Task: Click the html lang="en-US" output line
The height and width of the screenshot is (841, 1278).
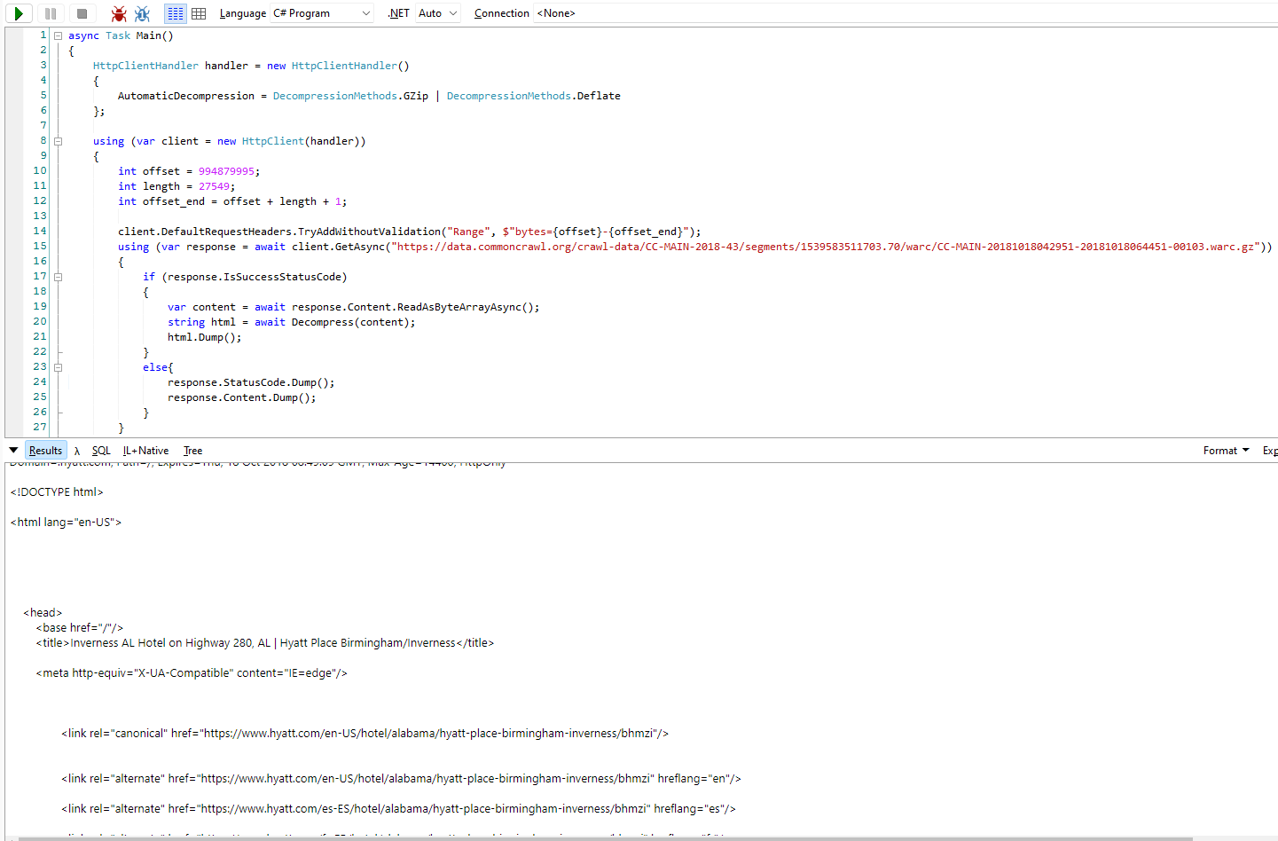Action: click(66, 522)
